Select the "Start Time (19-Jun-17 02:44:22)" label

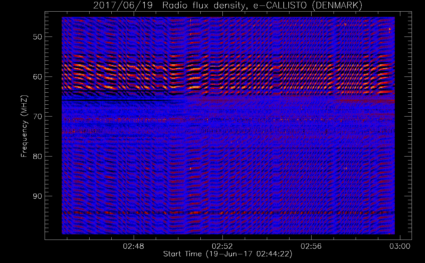pos(228,254)
